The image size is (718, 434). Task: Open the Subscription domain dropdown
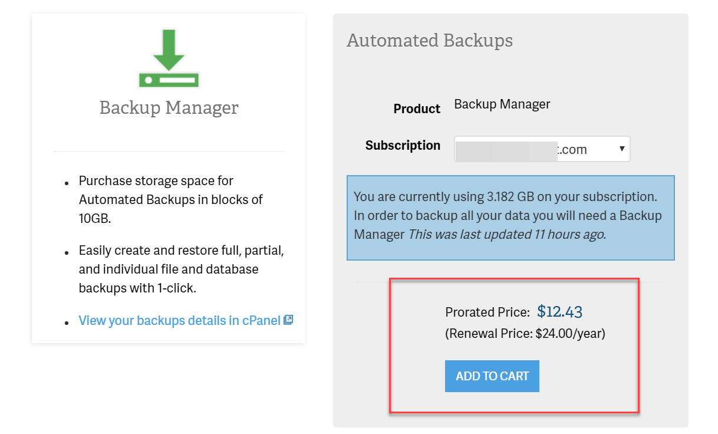[x=541, y=149]
